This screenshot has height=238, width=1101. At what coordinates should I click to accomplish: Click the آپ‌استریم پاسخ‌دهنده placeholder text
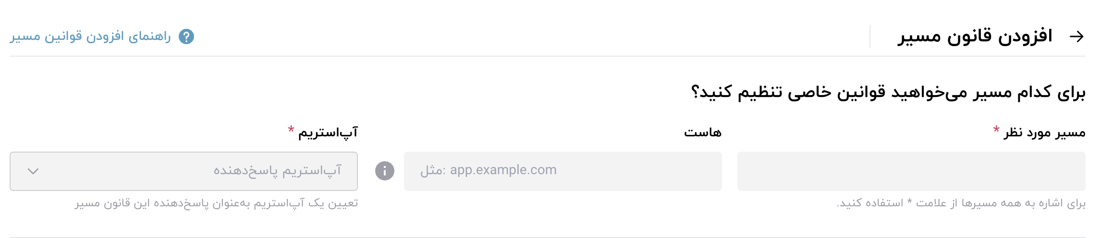(x=277, y=171)
